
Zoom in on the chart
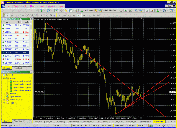click(x=136, y=11)
